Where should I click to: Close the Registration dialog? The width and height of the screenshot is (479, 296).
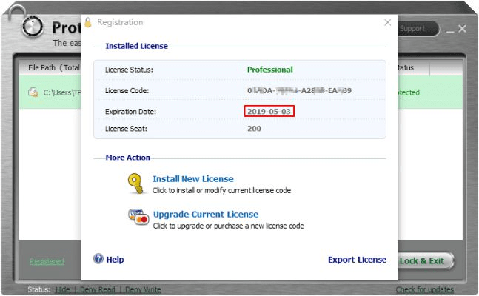click(387, 22)
